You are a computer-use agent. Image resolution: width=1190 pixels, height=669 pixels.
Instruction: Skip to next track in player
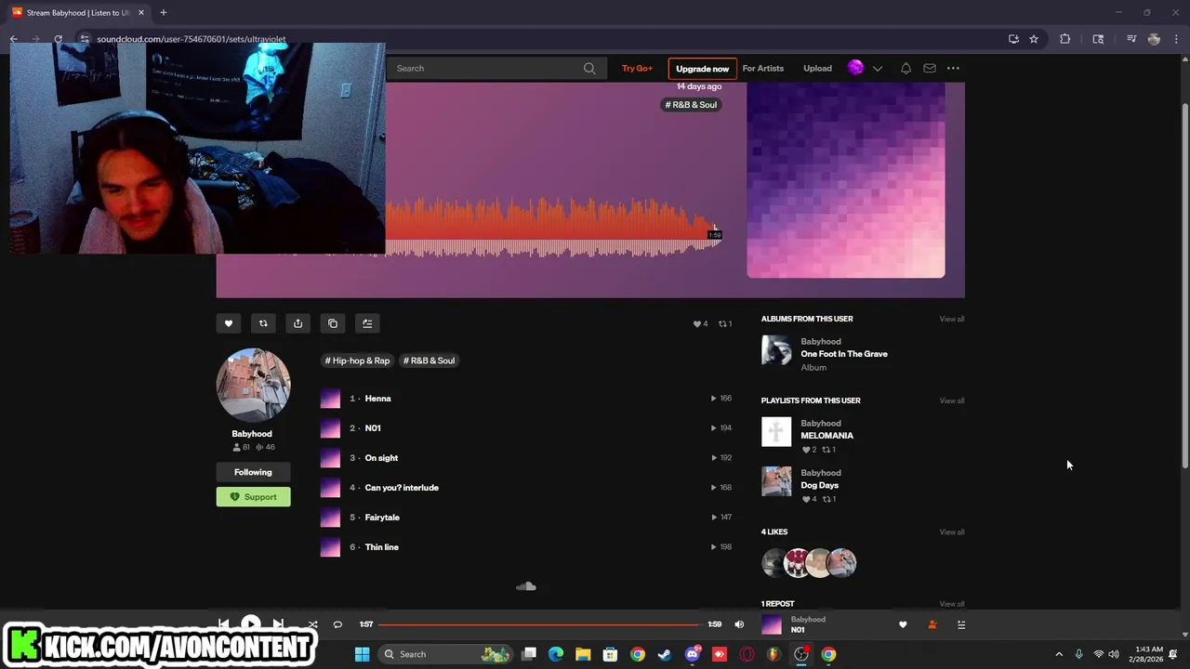tap(278, 624)
